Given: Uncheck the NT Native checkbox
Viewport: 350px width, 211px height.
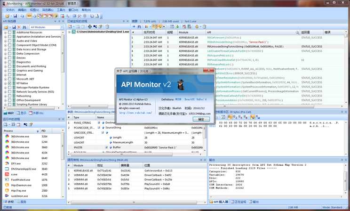Looking at the screenshot, I should [9, 83].
